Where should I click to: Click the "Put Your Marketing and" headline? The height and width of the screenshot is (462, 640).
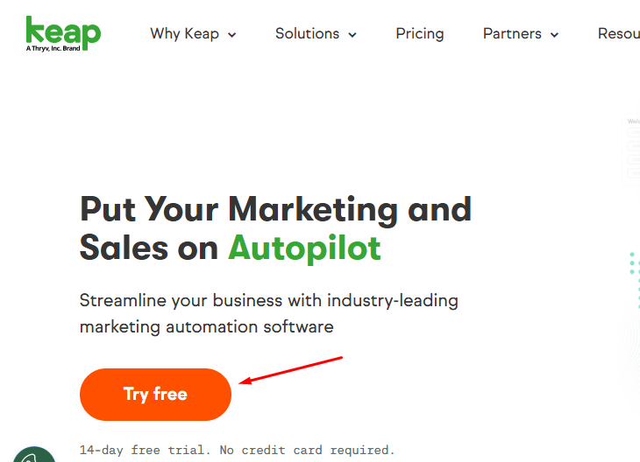(275, 209)
